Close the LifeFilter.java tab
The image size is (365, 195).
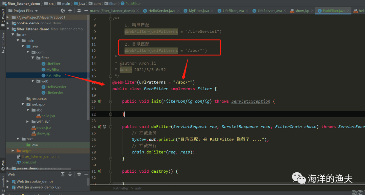point(247,11)
